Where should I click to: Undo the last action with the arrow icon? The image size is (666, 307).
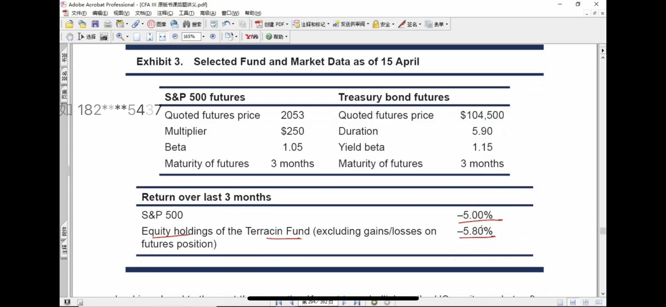click(226, 24)
